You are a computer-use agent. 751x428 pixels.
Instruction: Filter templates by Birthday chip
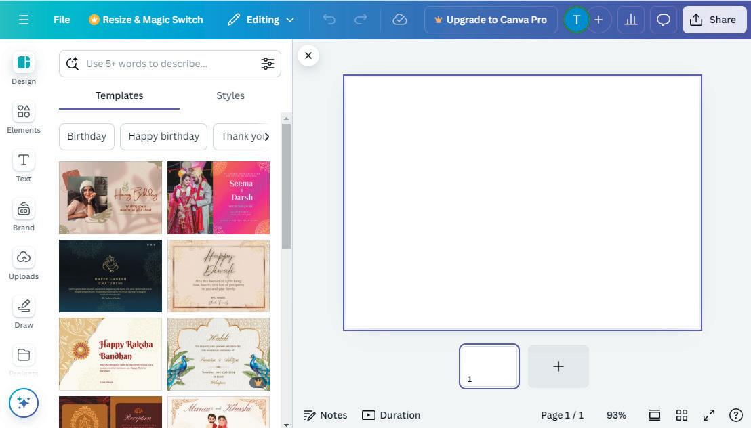coord(87,136)
